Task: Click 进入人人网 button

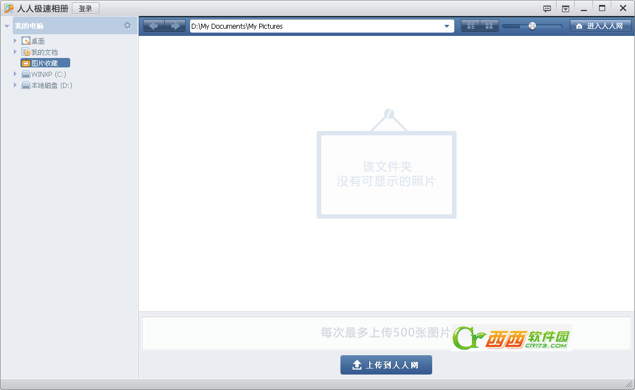Action: point(600,26)
